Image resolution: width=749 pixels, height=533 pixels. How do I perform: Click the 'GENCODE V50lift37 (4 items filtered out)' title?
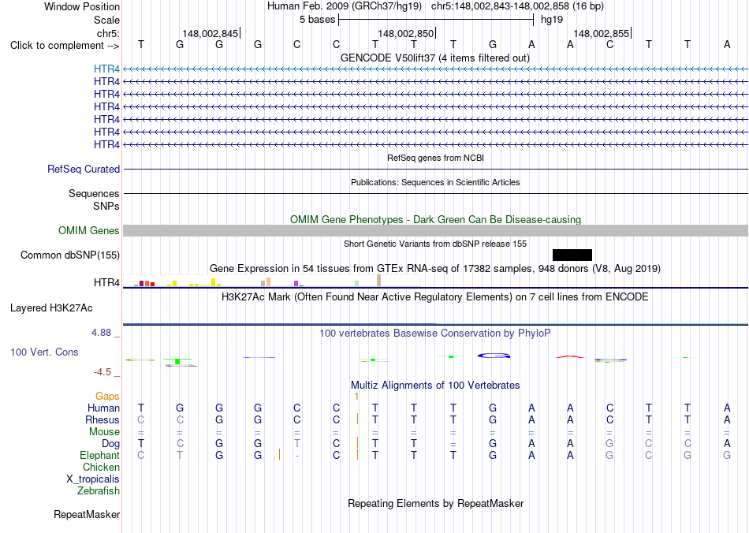[x=435, y=58]
